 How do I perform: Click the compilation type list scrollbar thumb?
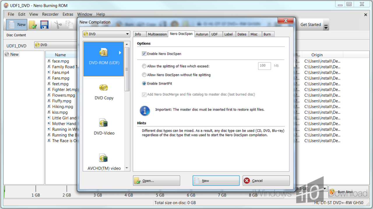pyautogui.click(x=127, y=69)
